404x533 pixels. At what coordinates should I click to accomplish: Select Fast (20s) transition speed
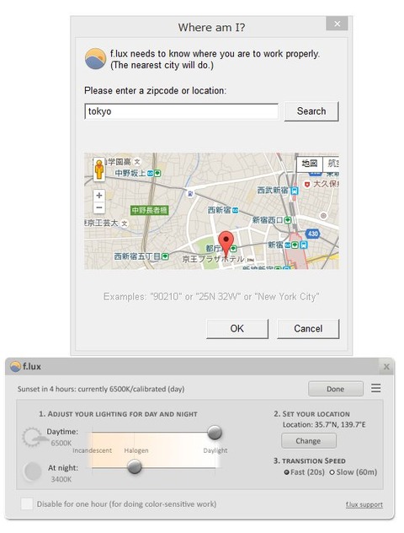305,472
